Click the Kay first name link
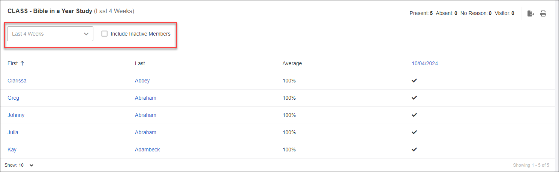This screenshot has height=172, width=559. [12, 150]
